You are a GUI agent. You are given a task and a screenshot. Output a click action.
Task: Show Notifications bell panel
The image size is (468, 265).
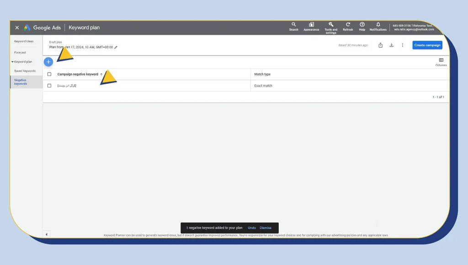click(x=378, y=27)
